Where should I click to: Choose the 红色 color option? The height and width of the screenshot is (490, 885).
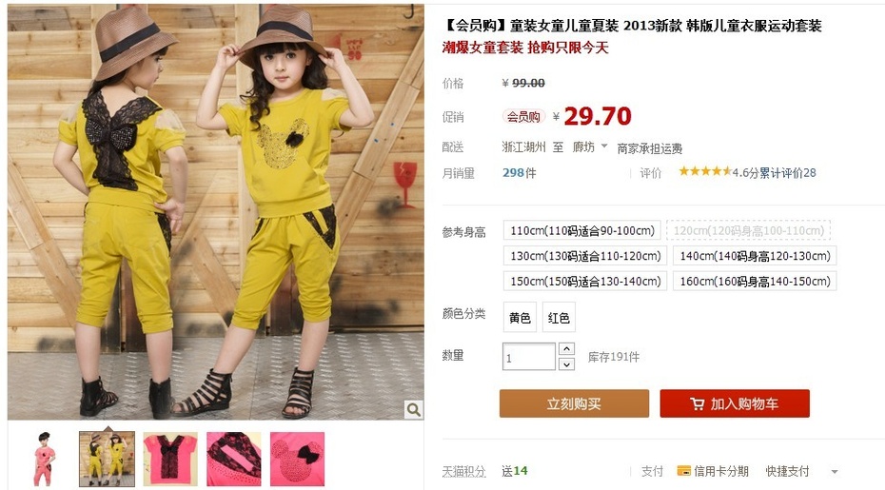tap(559, 318)
